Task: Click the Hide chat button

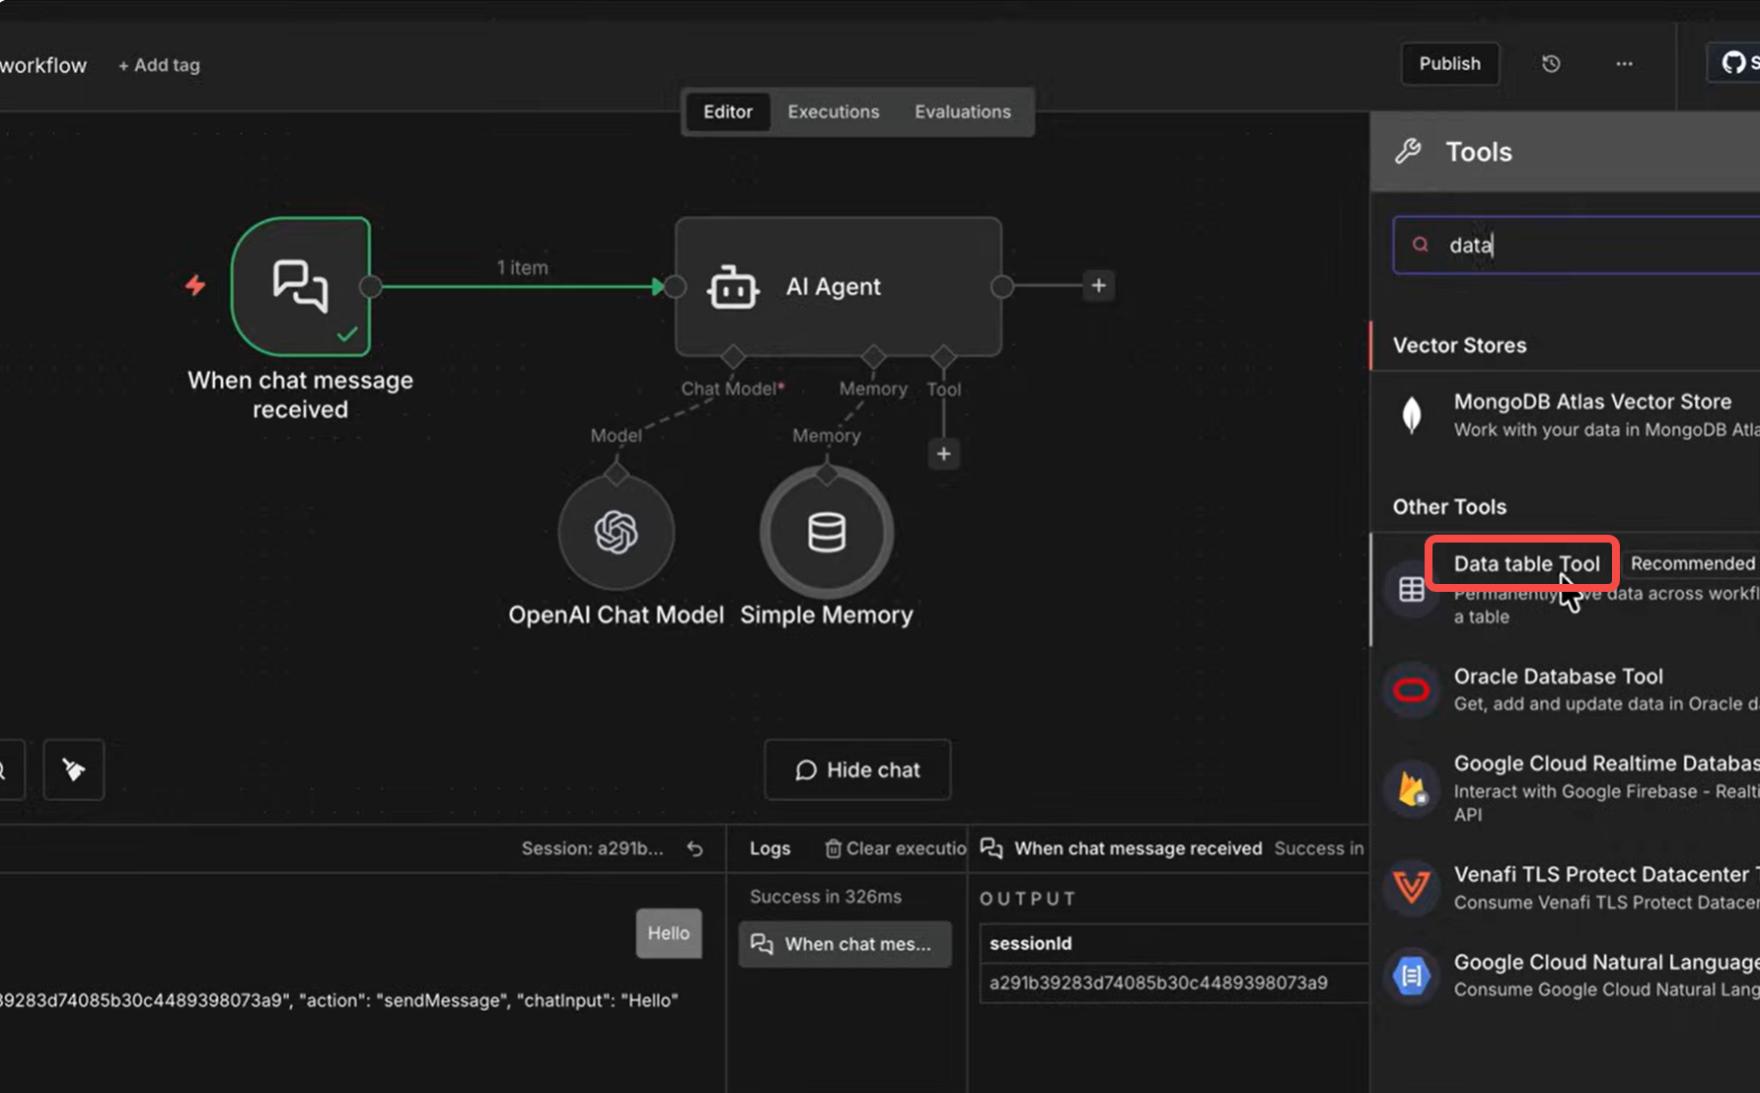Action: [857, 769]
